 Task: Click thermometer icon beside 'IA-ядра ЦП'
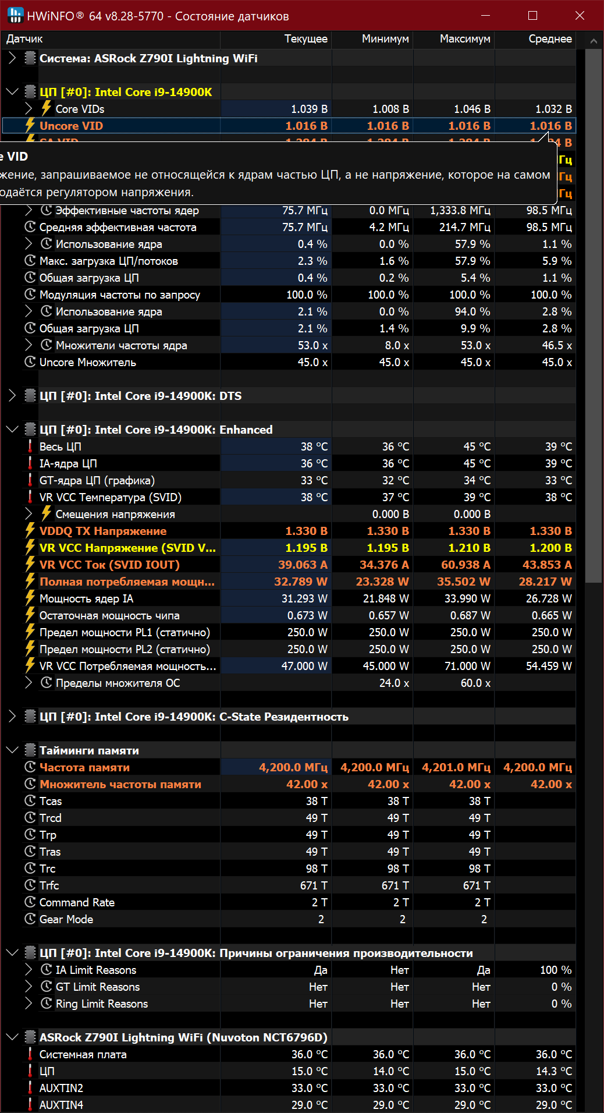pyautogui.click(x=30, y=463)
